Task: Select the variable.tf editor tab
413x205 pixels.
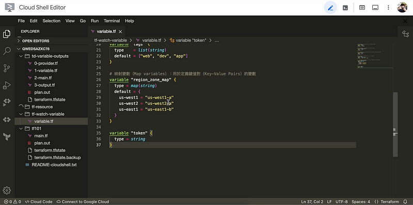Action: 106,31
